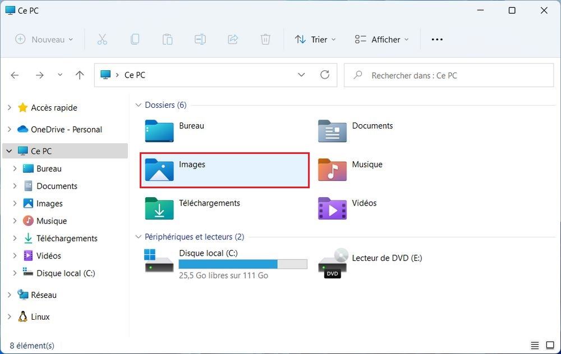The height and width of the screenshot is (354, 561).
Task: Click the Delete trash bin icon
Action: coord(265,39)
